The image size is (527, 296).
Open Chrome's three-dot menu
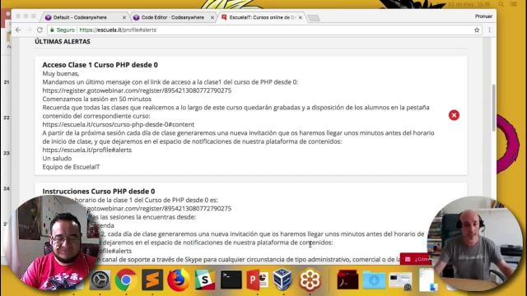point(489,30)
